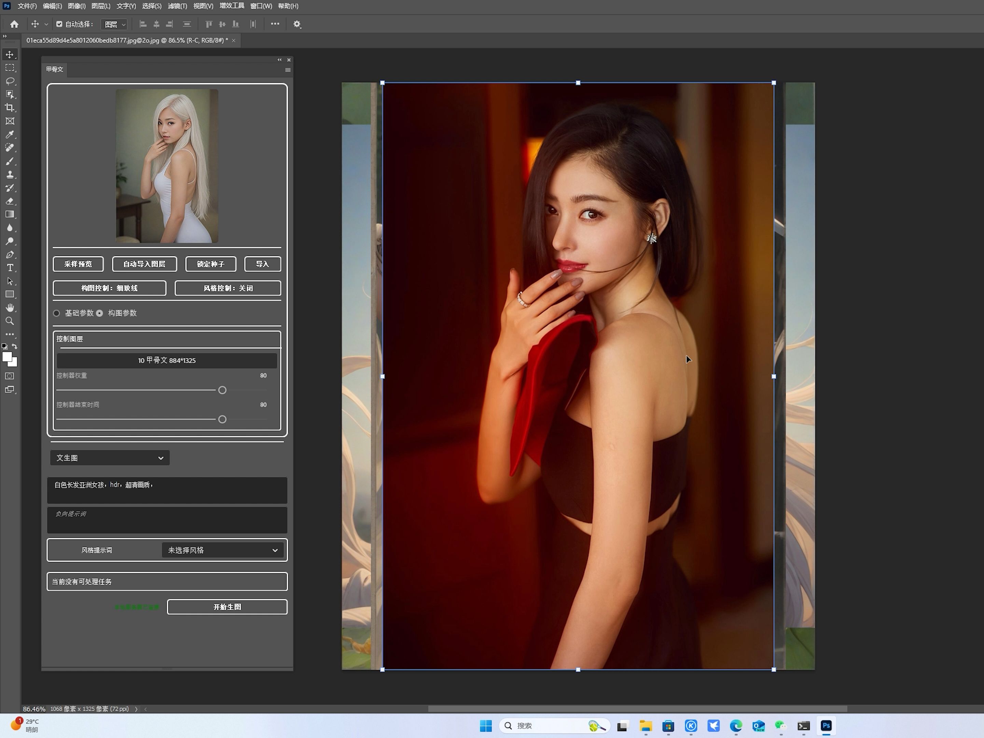
Task: Select the History Brush tool
Action: click(10, 188)
